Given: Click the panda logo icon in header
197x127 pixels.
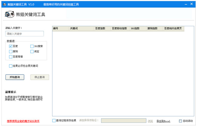Looking at the screenshot, I should click(x=9, y=14).
